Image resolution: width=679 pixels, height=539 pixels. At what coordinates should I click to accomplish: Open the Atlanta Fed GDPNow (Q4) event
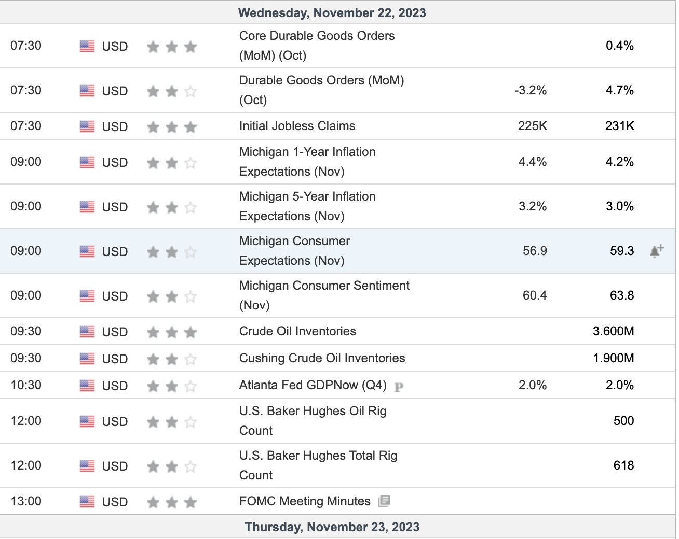click(x=313, y=385)
